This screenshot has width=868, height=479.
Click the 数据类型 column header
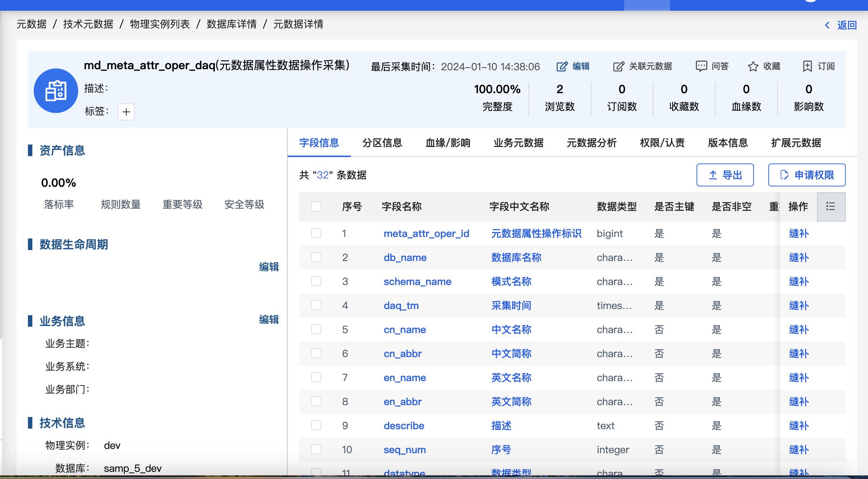click(617, 207)
